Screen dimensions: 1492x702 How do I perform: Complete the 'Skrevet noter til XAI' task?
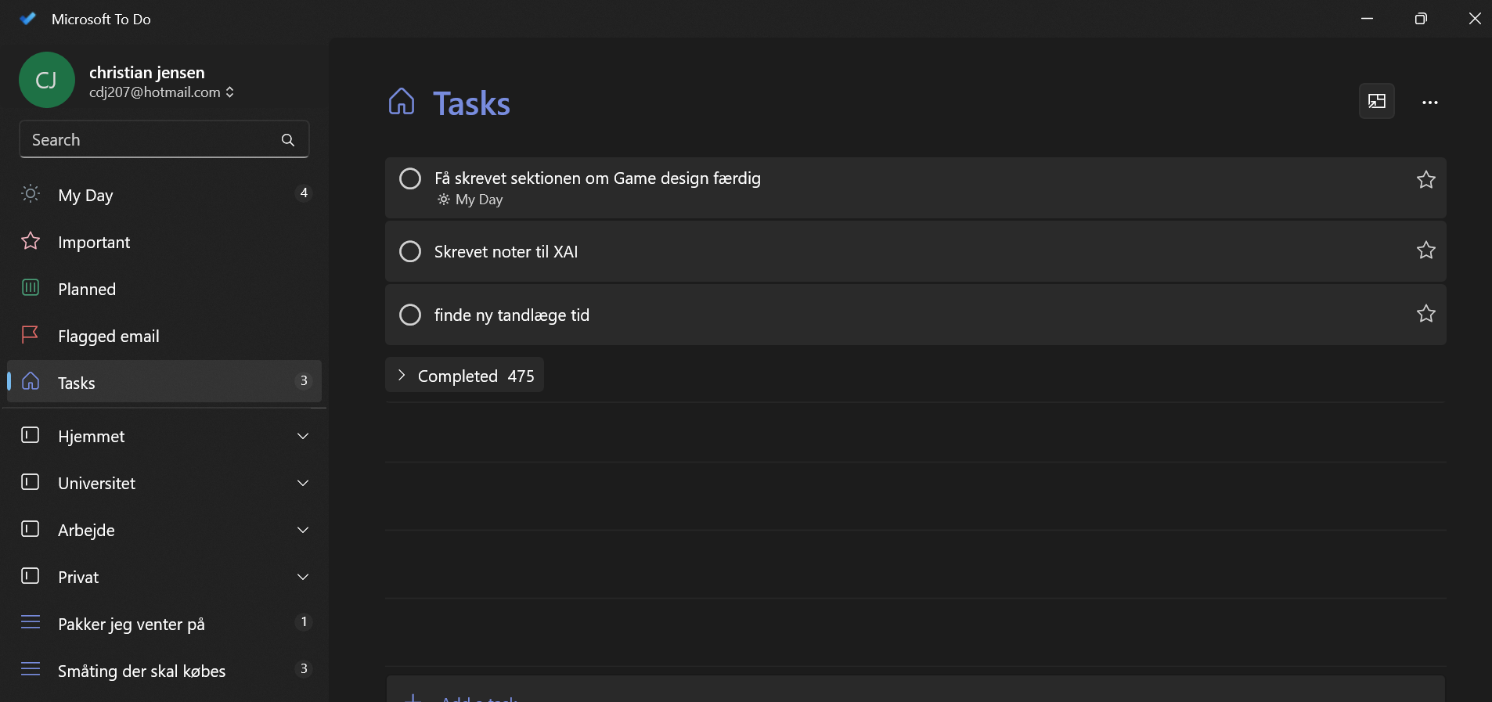[410, 251]
